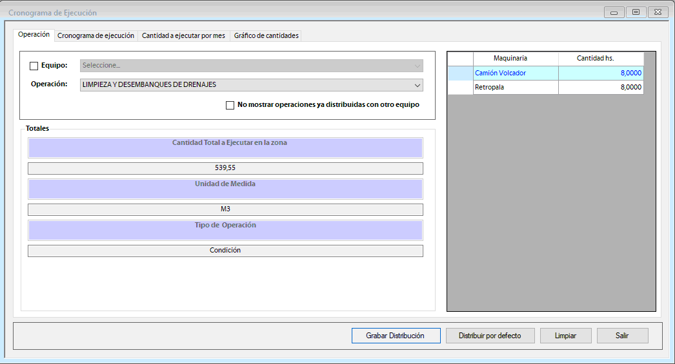Screen dimensions: 675x364
Task: Open Cantidad a ejecutar por mes tab
Action: [x=183, y=36]
